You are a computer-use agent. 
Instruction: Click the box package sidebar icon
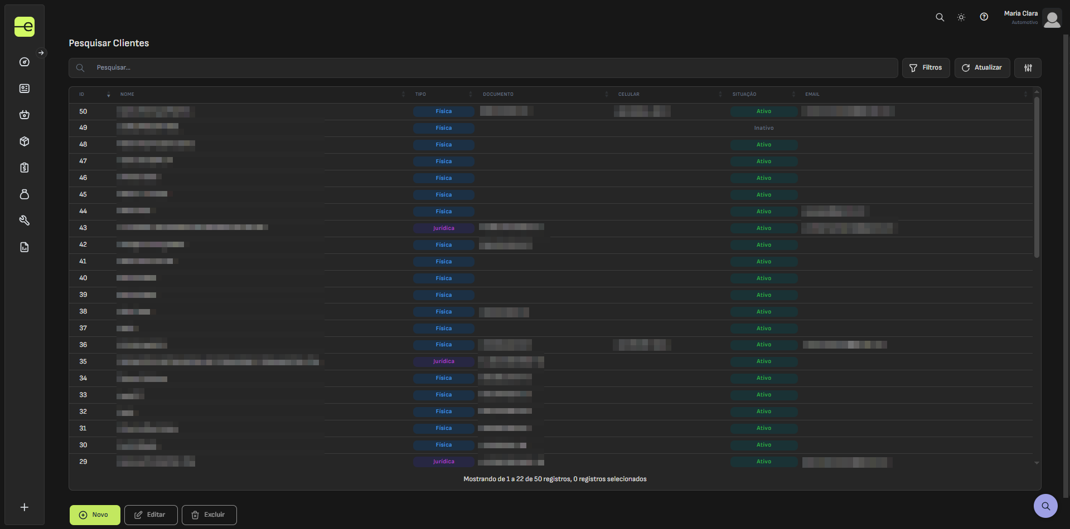(25, 141)
